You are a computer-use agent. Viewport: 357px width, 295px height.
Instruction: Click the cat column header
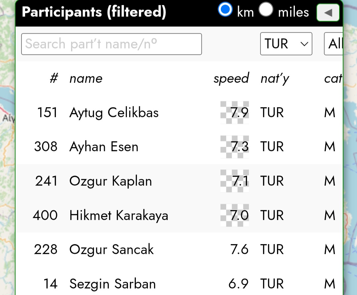pyautogui.click(x=333, y=78)
